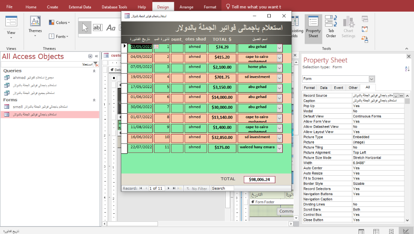Click the Record Source builder ellipsis button
The width and height of the screenshot is (414, 234).
401,96
